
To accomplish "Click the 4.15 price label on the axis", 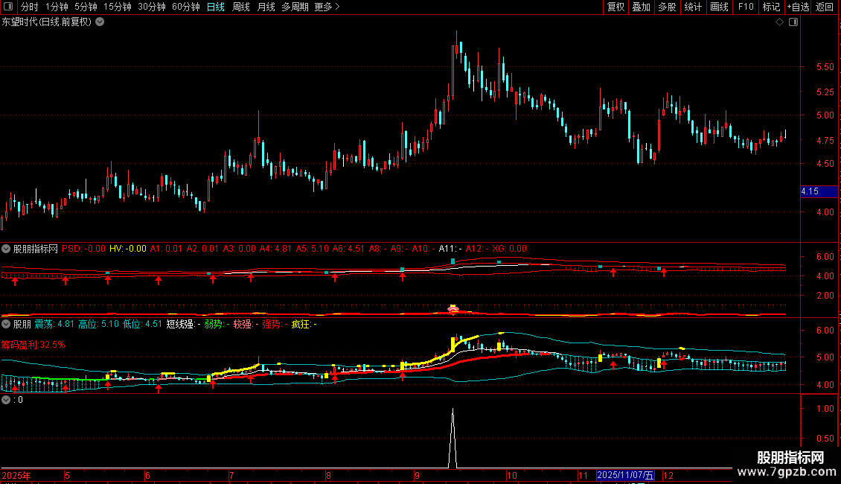I will pos(819,191).
